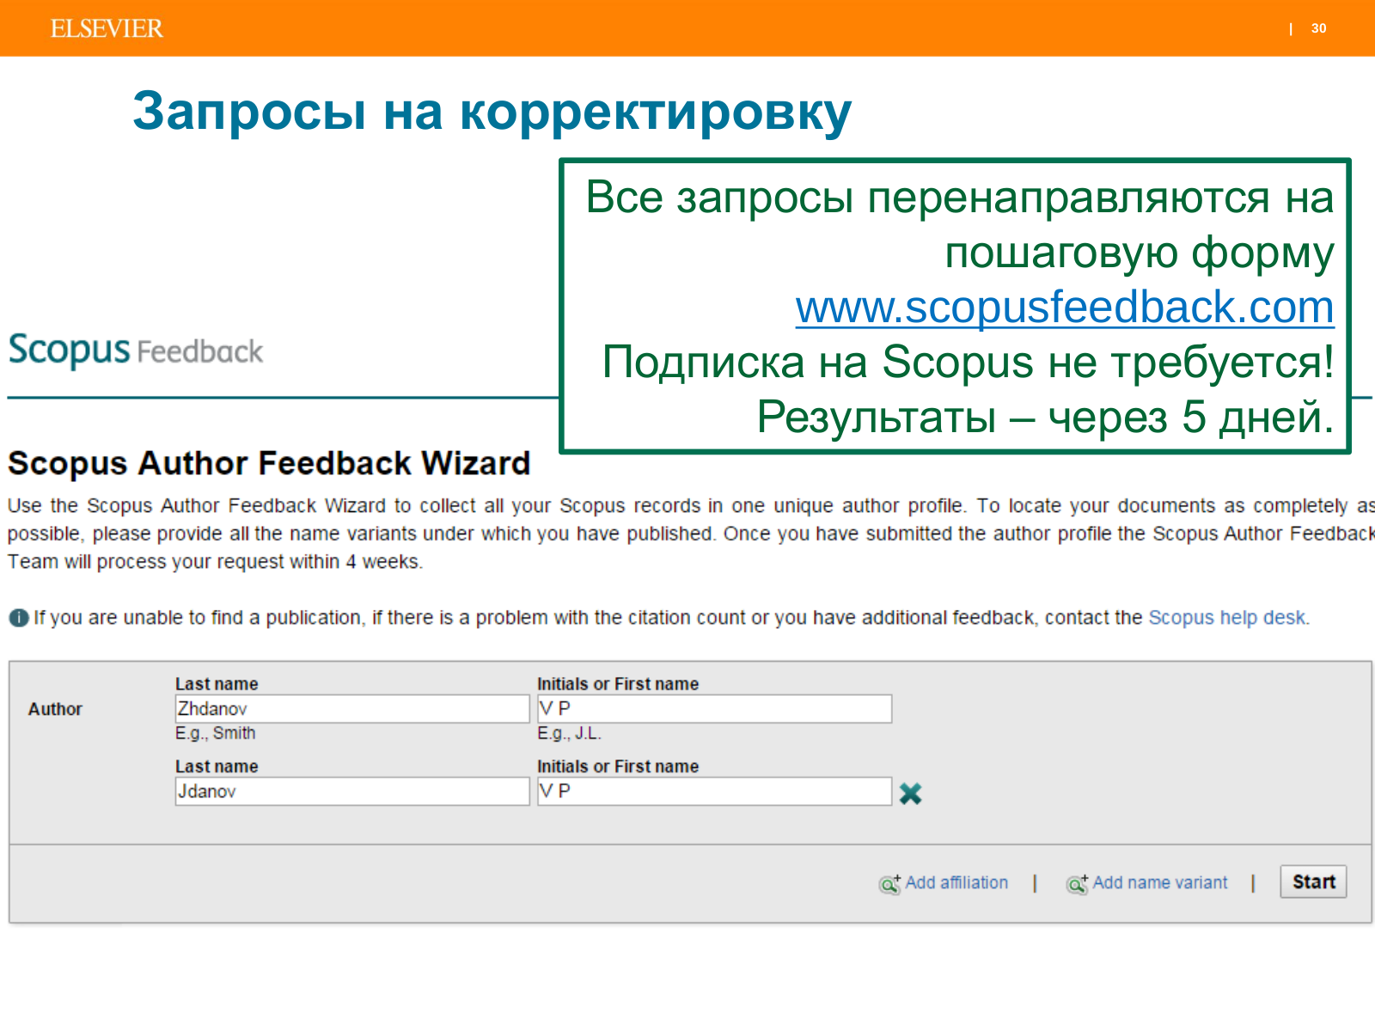Click the 'E.g., Smith' hint text
This screenshot has height=1031, width=1375.
(x=216, y=733)
